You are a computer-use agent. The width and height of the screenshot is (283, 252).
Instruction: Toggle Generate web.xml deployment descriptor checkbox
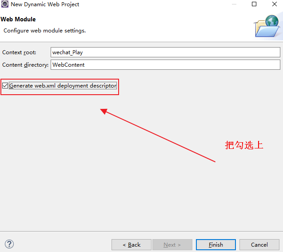[5, 86]
